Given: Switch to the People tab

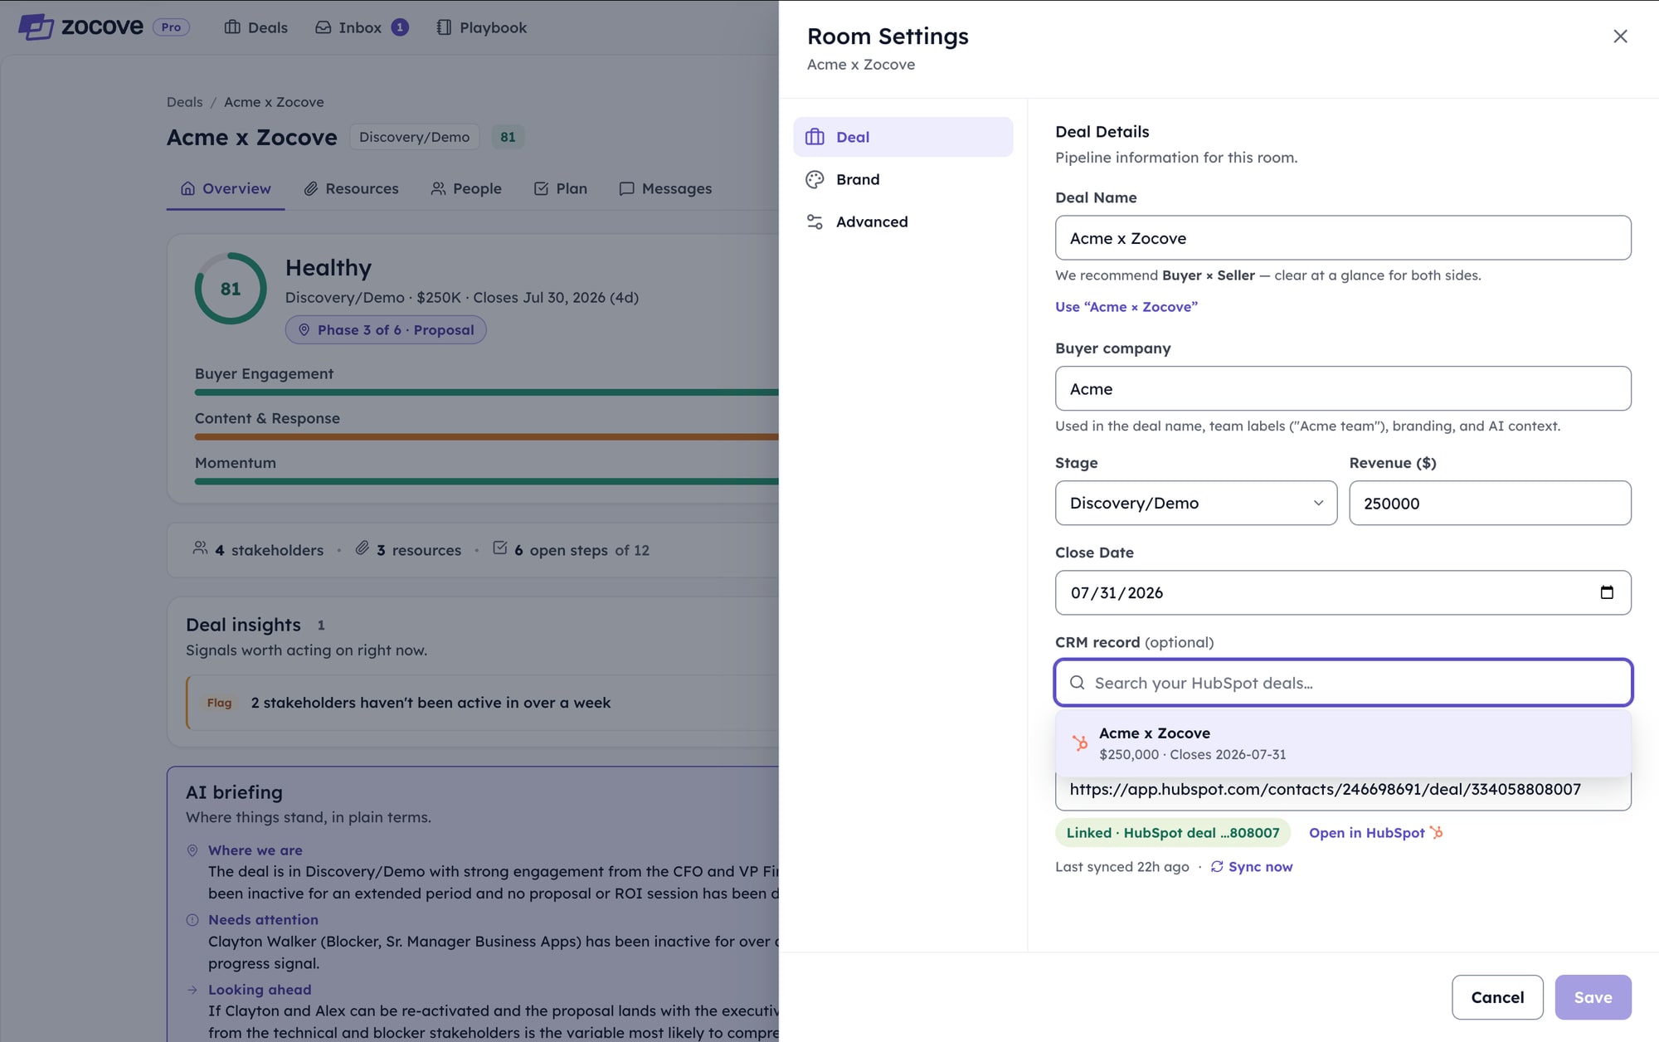Looking at the screenshot, I should [466, 188].
